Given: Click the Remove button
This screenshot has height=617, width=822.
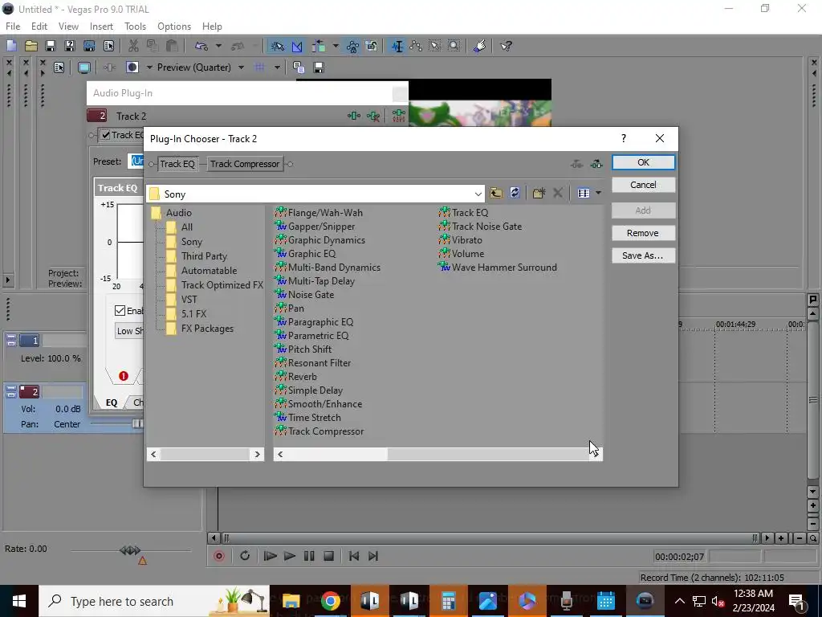Looking at the screenshot, I should coord(643,233).
